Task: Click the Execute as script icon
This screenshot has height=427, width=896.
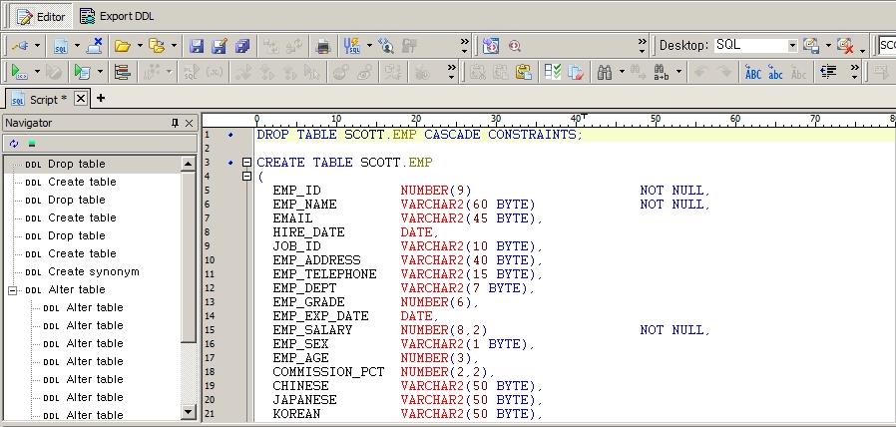Action: click(82, 72)
